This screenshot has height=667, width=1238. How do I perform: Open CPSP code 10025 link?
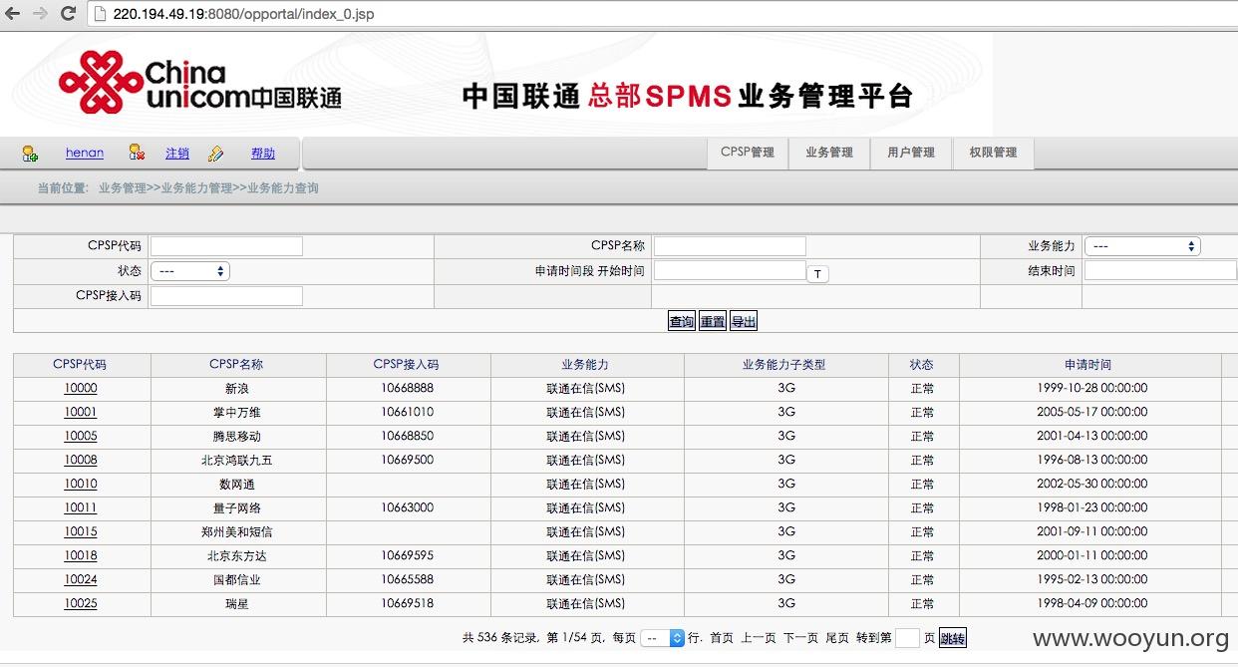(81, 604)
